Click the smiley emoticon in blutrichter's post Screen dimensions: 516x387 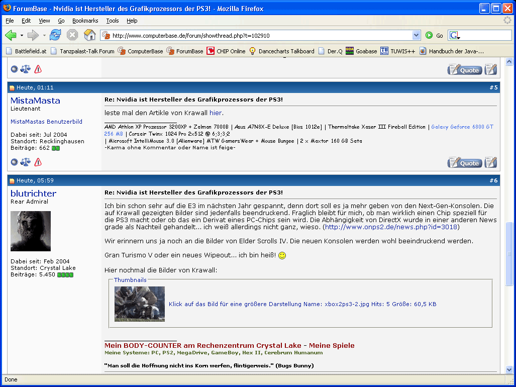[282, 255]
